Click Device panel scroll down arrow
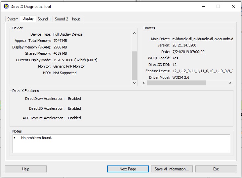The height and width of the screenshot is (178, 242). click(x=135, y=83)
